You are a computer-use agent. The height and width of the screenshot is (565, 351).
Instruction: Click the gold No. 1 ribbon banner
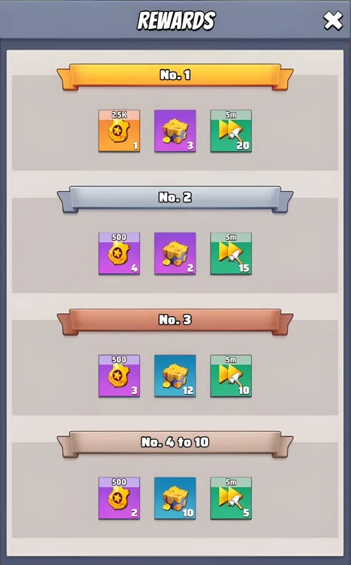click(x=175, y=76)
